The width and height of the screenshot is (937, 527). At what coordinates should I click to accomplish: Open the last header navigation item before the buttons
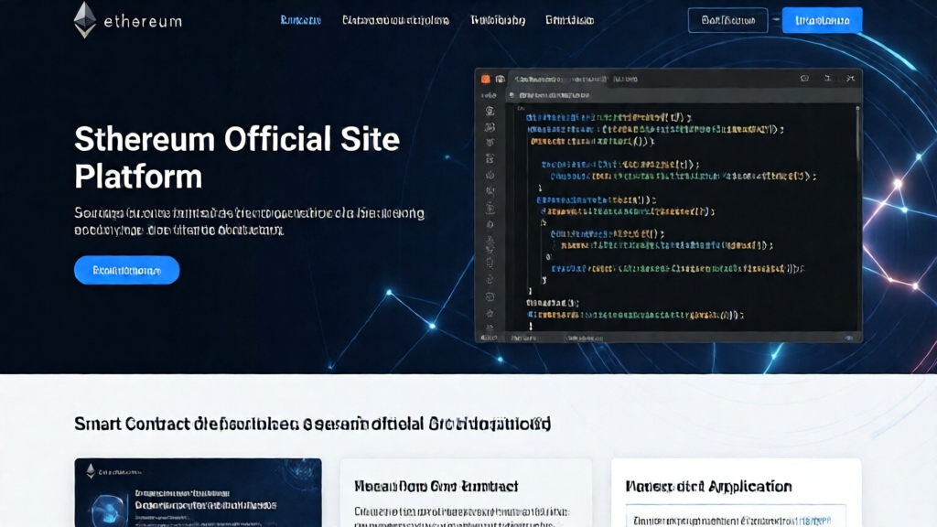coord(569,20)
